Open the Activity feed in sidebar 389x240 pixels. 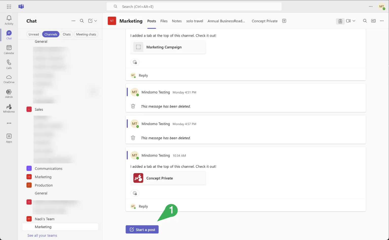[x=9, y=20]
